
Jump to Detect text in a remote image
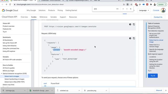(x=154, y=46)
